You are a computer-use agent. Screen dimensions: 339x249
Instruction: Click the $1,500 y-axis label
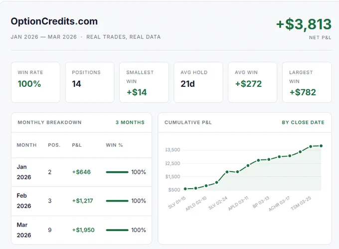(x=173, y=177)
